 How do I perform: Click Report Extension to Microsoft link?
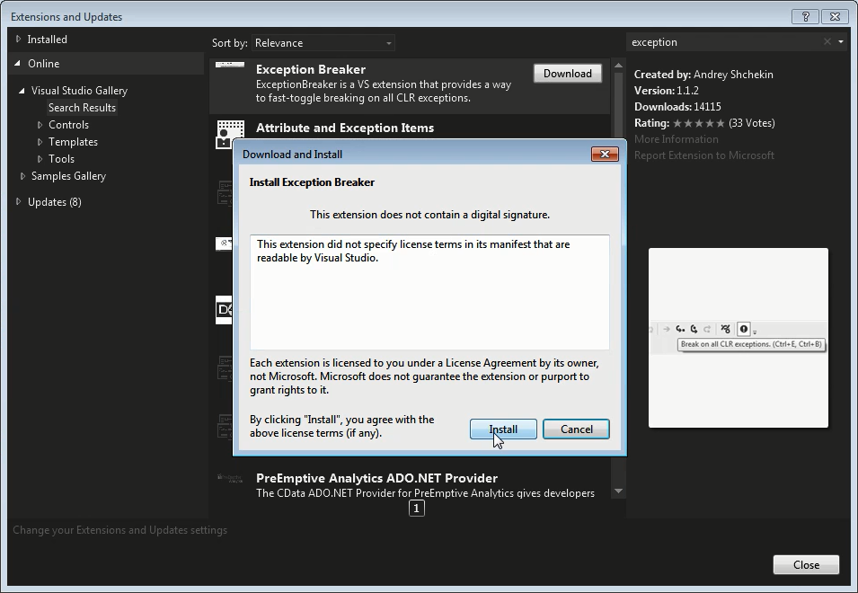point(704,155)
